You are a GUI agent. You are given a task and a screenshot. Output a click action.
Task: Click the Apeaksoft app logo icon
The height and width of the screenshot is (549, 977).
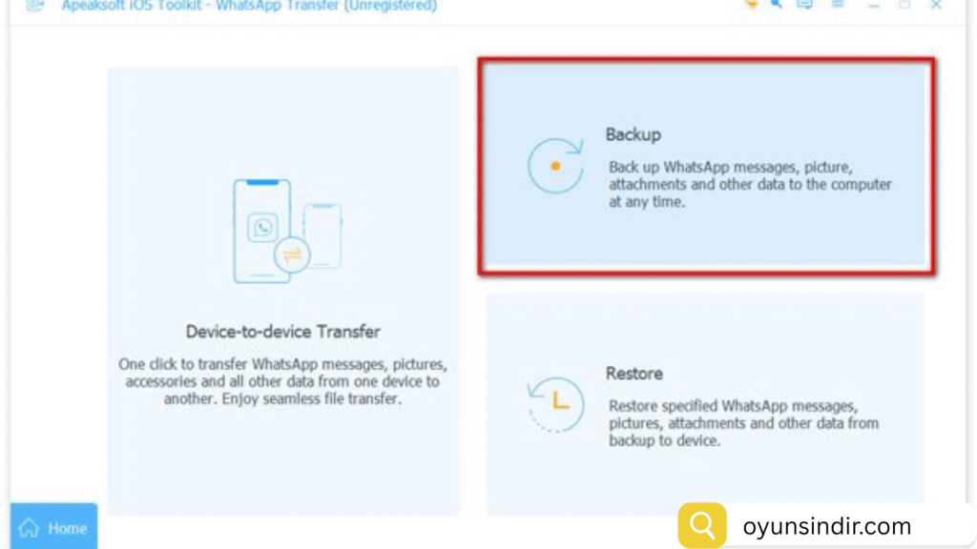click(x=35, y=6)
